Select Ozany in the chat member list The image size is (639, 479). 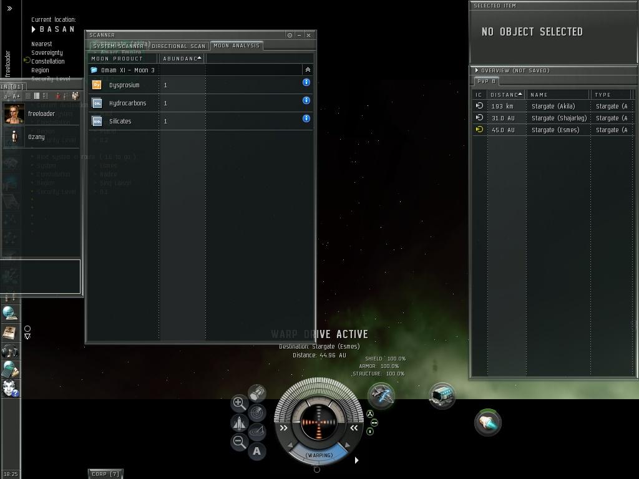pyautogui.click(x=41, y=137)
